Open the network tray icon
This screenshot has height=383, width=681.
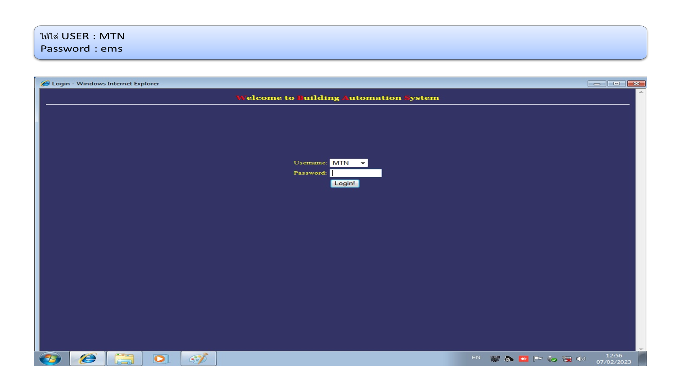tap(567, 359)
